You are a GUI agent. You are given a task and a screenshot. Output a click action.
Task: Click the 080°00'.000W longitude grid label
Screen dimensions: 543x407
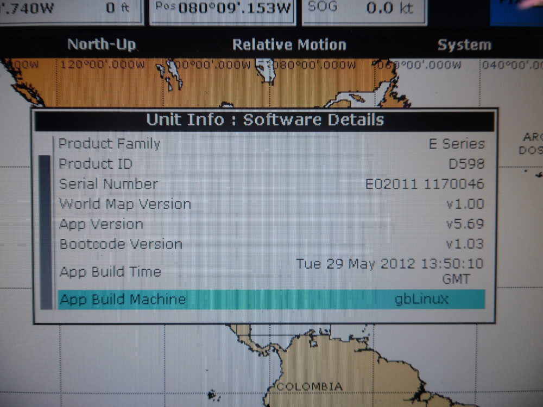tap(315, 65)
